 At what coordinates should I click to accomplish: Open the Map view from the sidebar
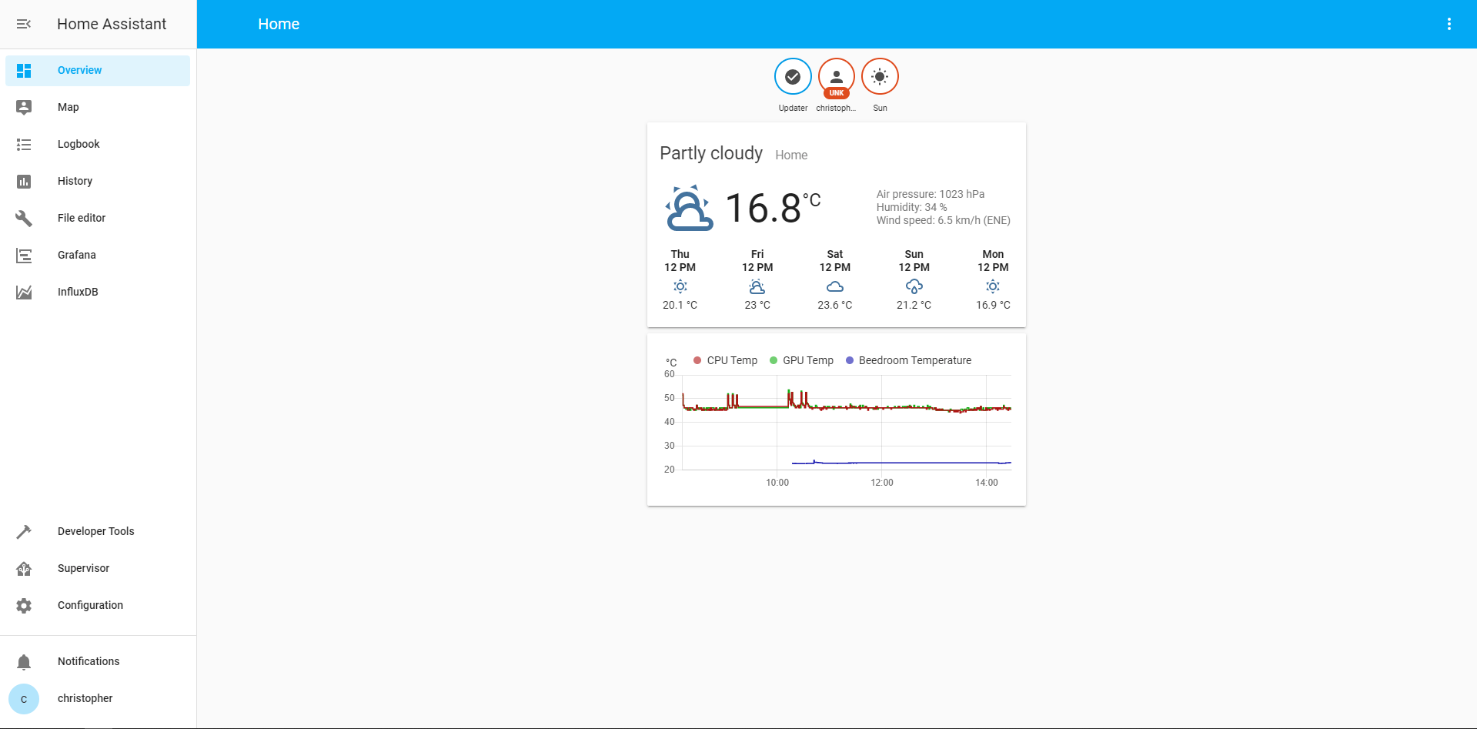(x=68, y=107)
